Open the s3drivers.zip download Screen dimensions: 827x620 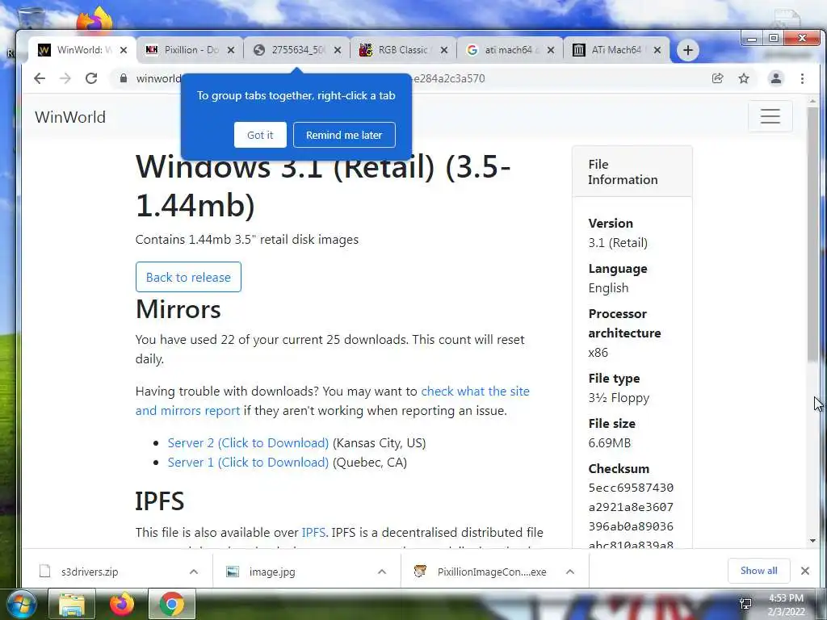[x=89, y=572]
